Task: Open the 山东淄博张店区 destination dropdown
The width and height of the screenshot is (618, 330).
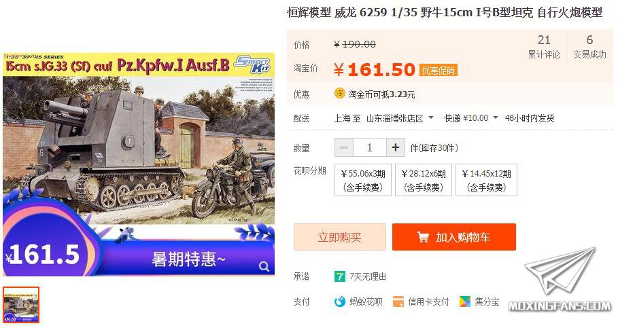Action: tap(400, 118)
